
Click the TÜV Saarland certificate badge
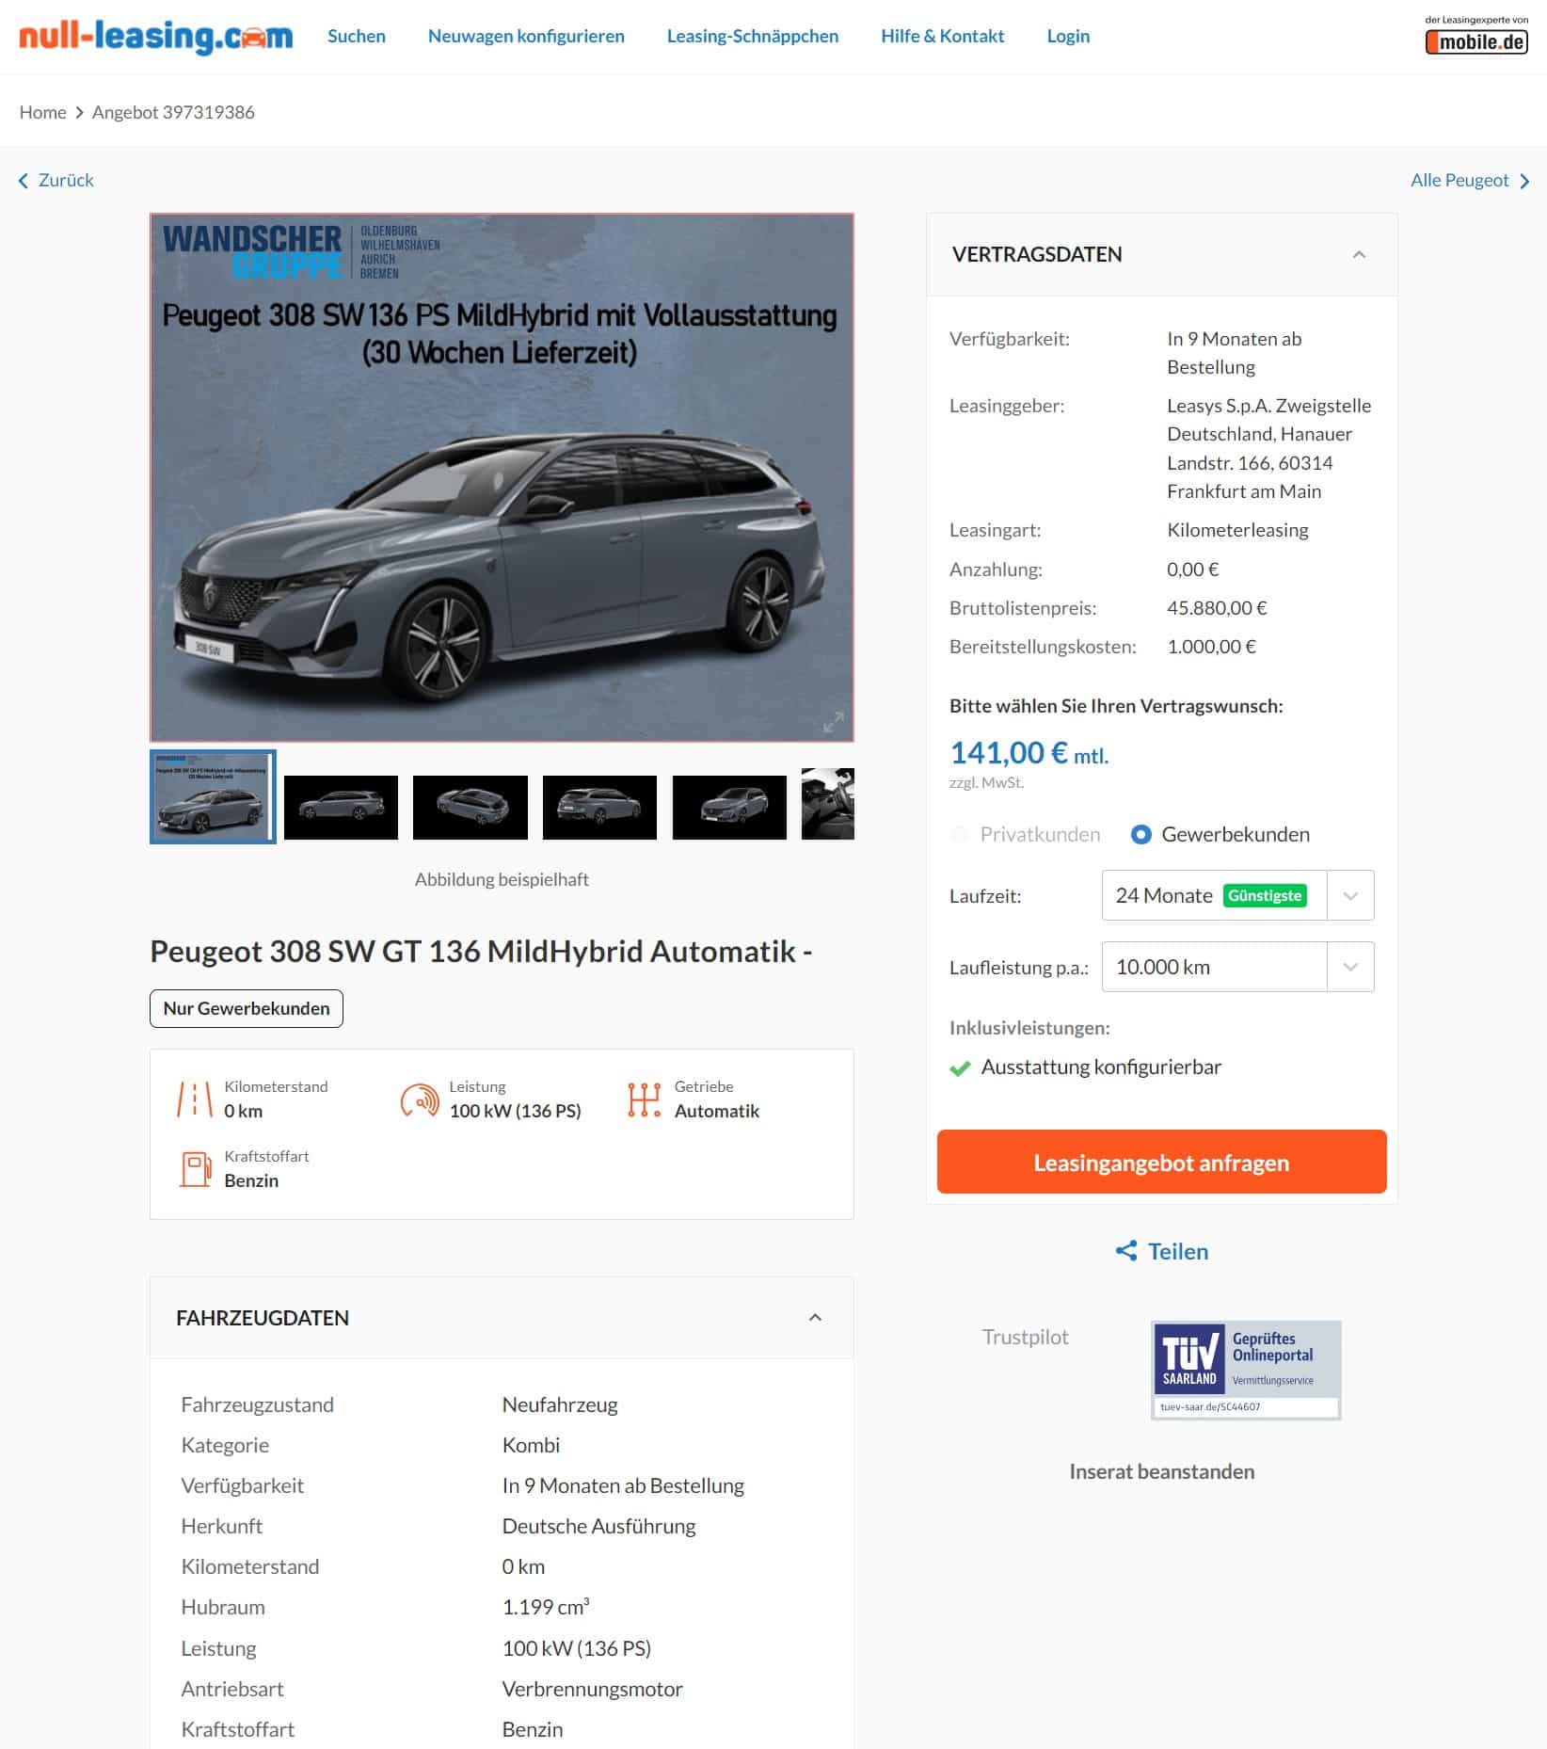click(1246, 1370)
